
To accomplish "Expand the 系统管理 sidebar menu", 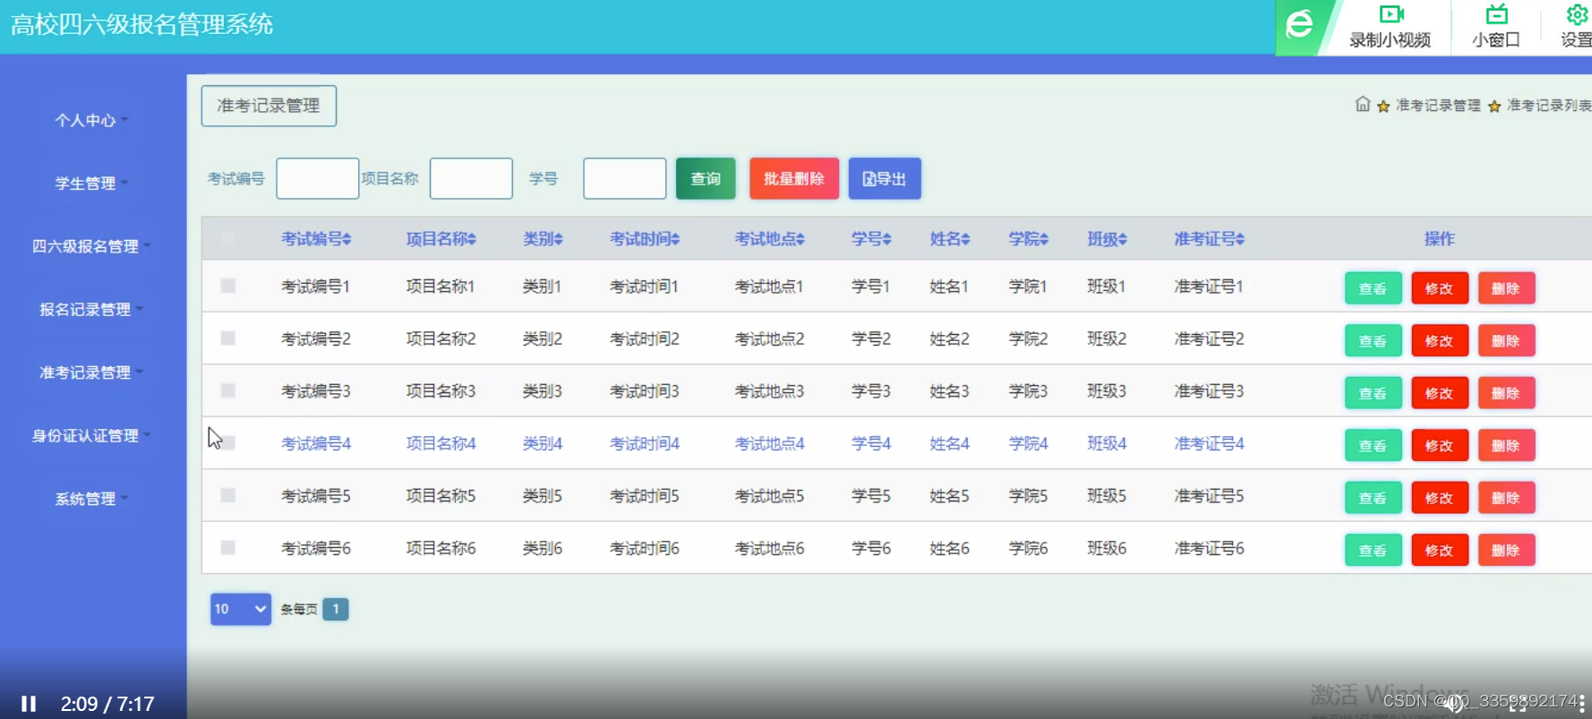I will click(91, 499).
